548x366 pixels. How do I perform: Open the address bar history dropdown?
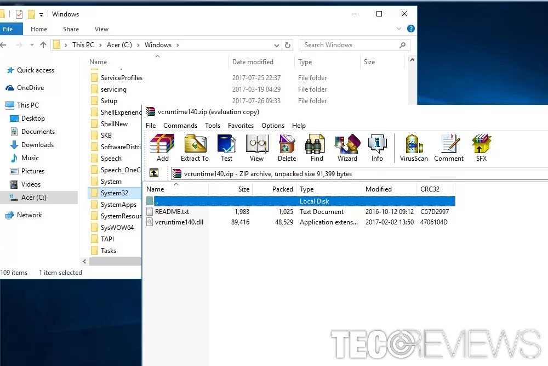pyautogui.click(x=276, y=45)
